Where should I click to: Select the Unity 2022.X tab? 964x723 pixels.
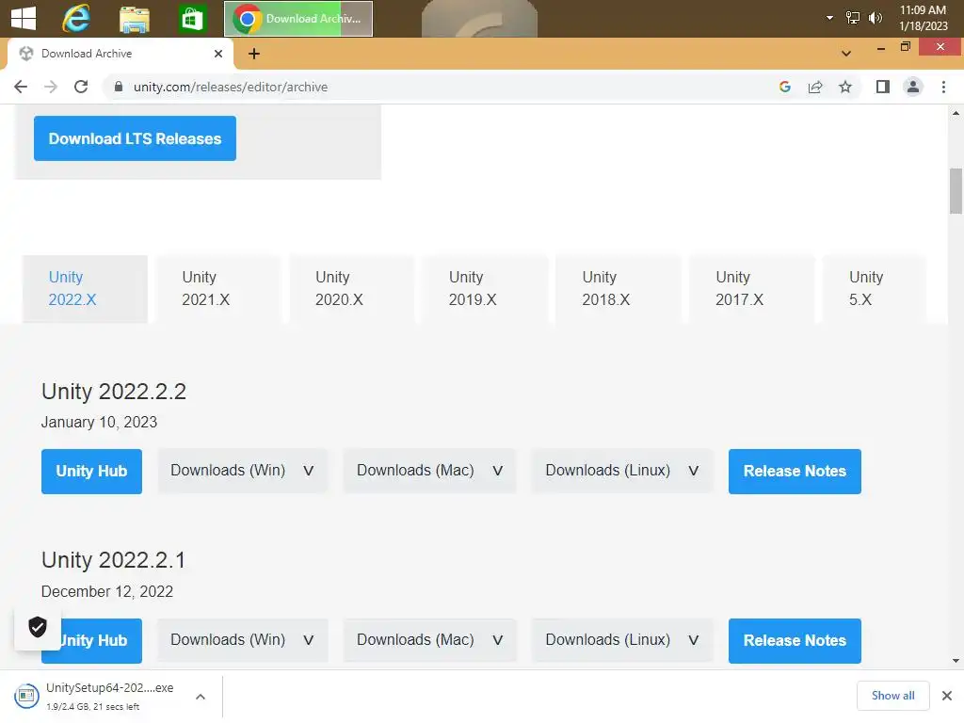coord(85,288)
